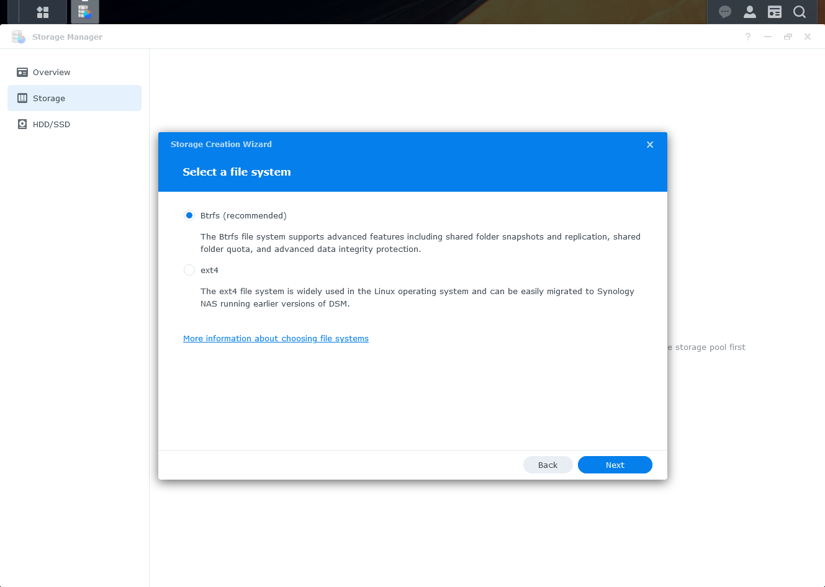Close the Storage Manager window
The height and width of the screenshot is (587, 825).
point(808,37)
